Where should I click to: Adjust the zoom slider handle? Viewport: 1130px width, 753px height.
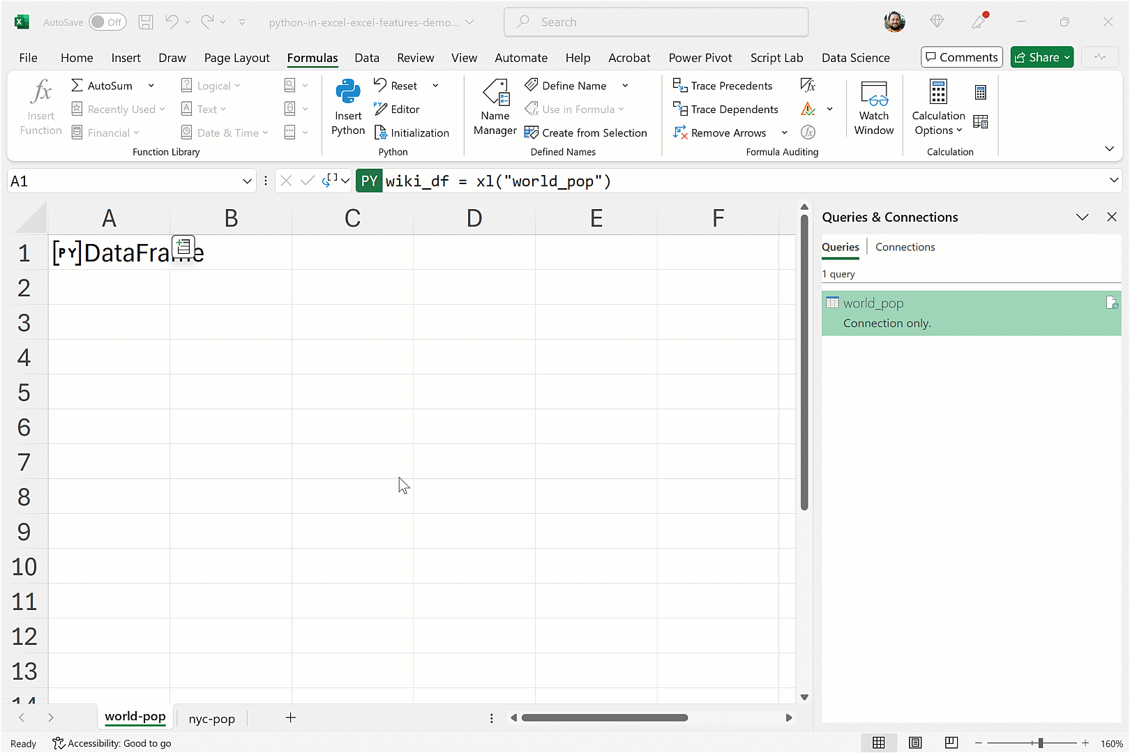coord(1040,743)
